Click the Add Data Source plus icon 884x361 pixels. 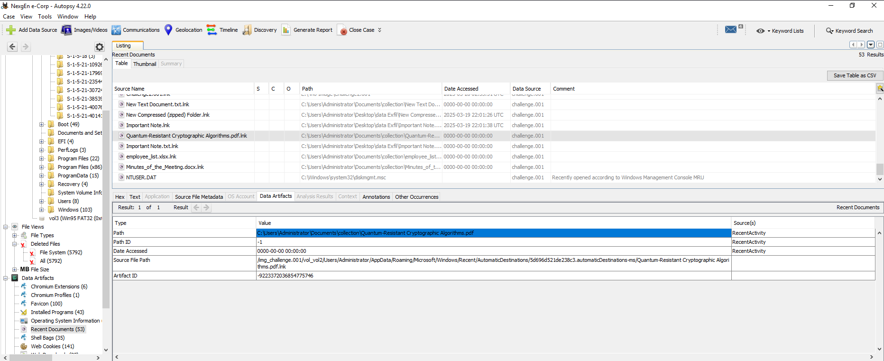11,30
